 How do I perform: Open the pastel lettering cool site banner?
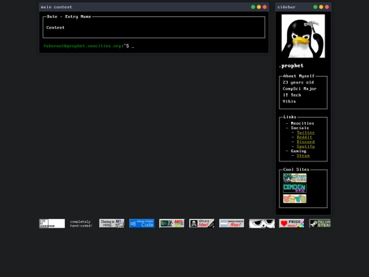pyautogui.click(x=295, y=198)
